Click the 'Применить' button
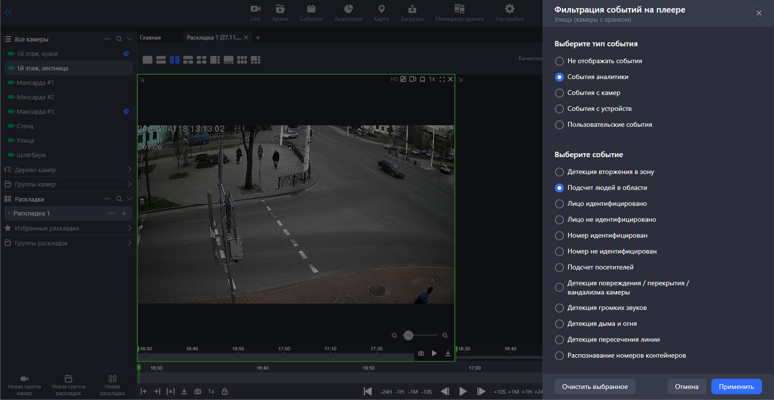This screenshot has width=774, height=400. click(736, 387)
